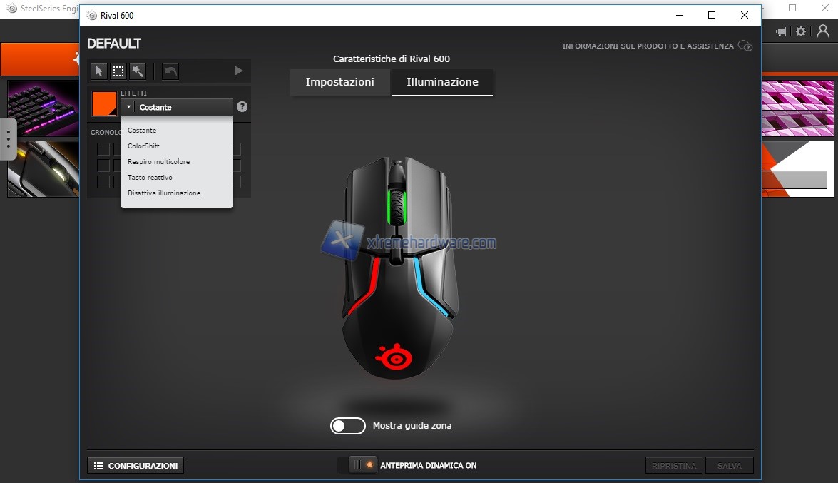Open the Configurazioni panel button
The image size is (838, 483).
136,466
